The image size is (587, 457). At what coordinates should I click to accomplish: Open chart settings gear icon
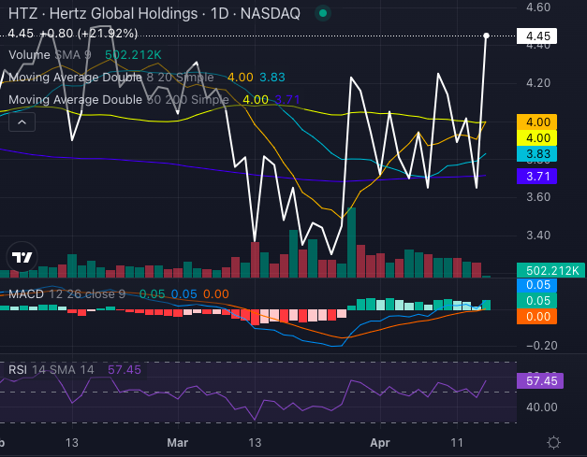553,442
